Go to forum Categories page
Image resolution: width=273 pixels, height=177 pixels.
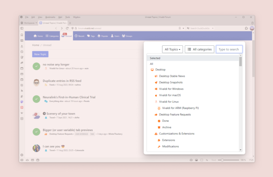click(52, 36)
